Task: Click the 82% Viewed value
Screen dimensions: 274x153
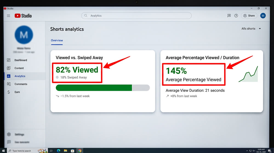Action: (77, 70)
